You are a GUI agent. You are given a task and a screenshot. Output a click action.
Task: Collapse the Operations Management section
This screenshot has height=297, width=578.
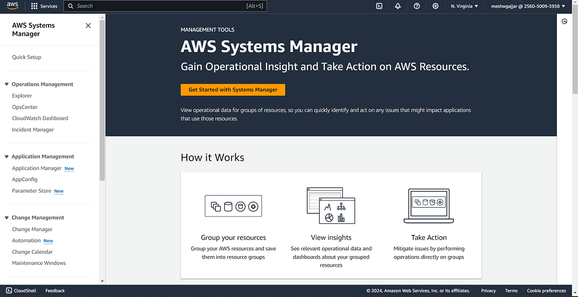[x=6, y=84]
